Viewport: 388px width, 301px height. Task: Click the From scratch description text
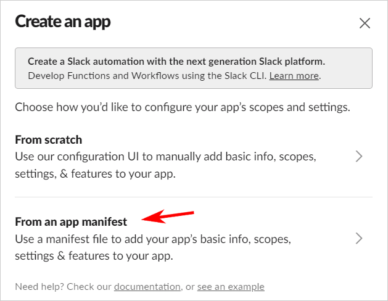[x=165, y=165]
